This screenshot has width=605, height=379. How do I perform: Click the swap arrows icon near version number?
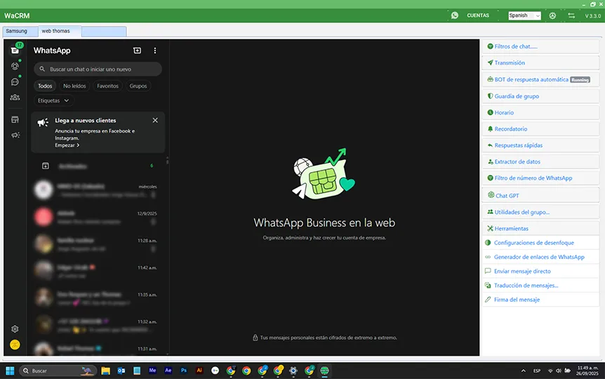[571, 15]
